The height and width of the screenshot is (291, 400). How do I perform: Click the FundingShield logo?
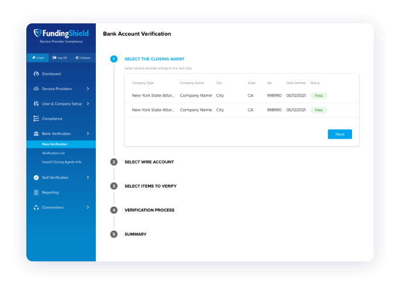[x=61, y=34]
